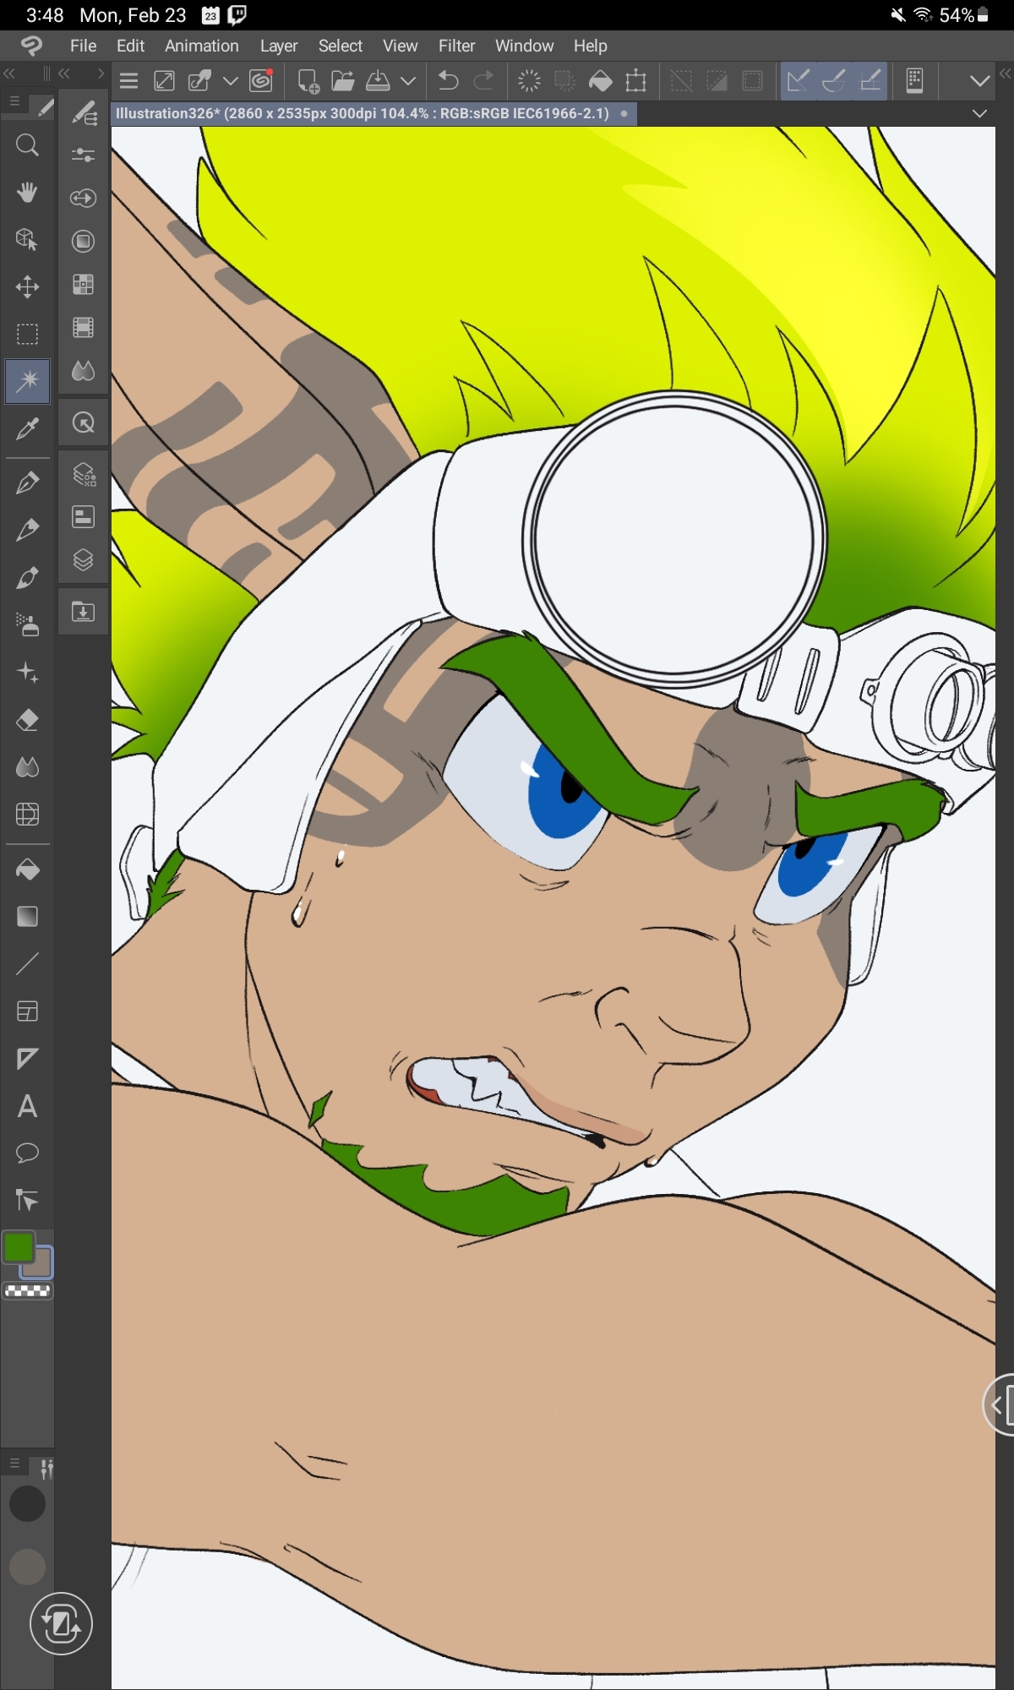Select the rectangle Selection area tool

27,334
